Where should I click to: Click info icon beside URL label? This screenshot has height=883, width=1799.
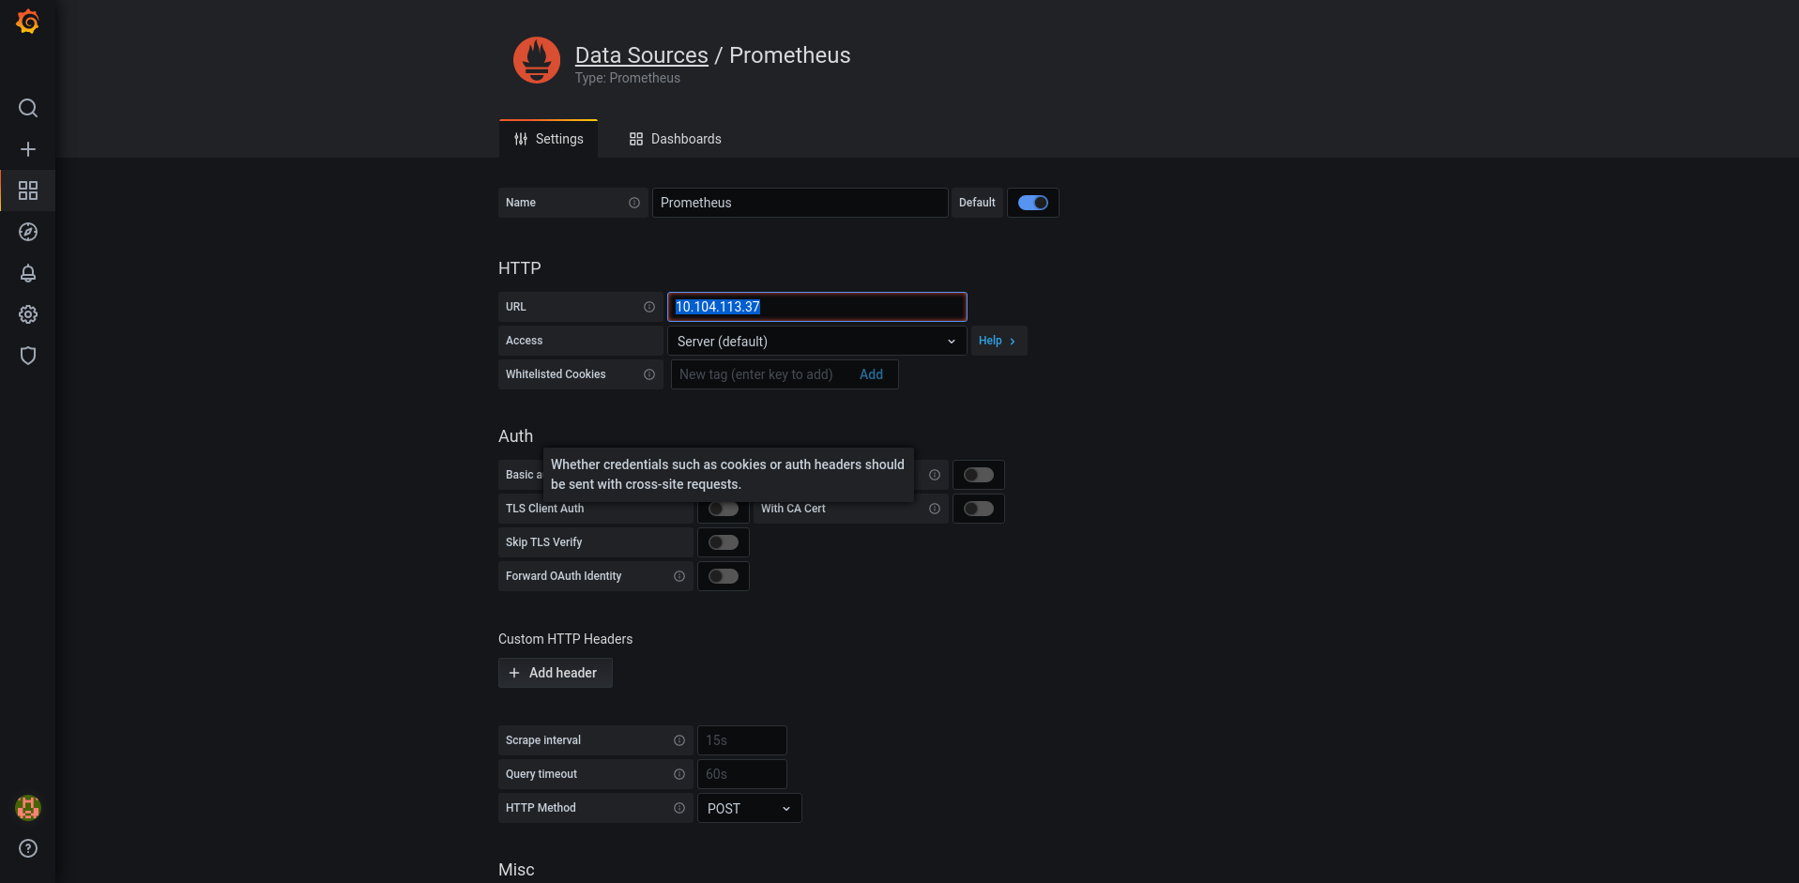649,307
